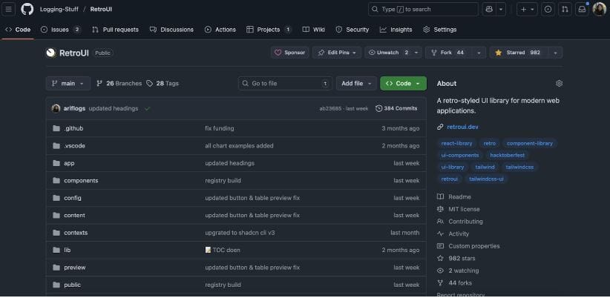Focus the Type / to search field
610x298 pixels.
click(x=423, y=10)
